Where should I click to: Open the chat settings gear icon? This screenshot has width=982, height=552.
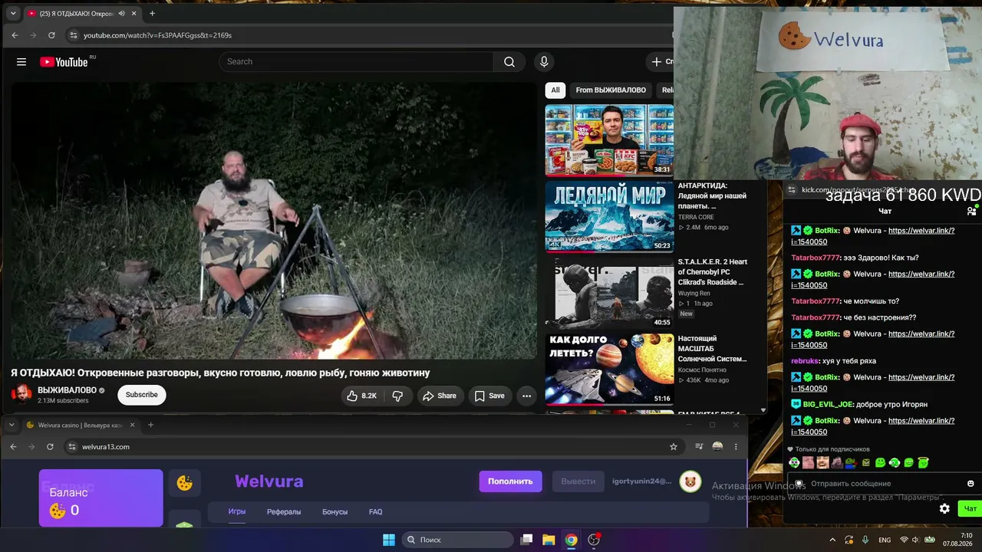pos(944,508)
